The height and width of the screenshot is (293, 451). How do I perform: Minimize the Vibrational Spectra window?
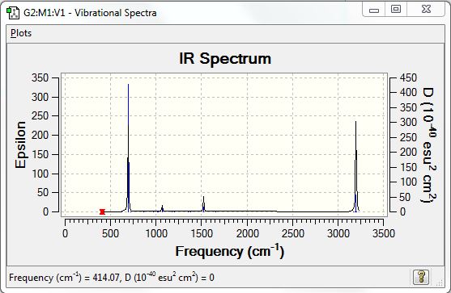pyautogui.click(x=373, y=10)
